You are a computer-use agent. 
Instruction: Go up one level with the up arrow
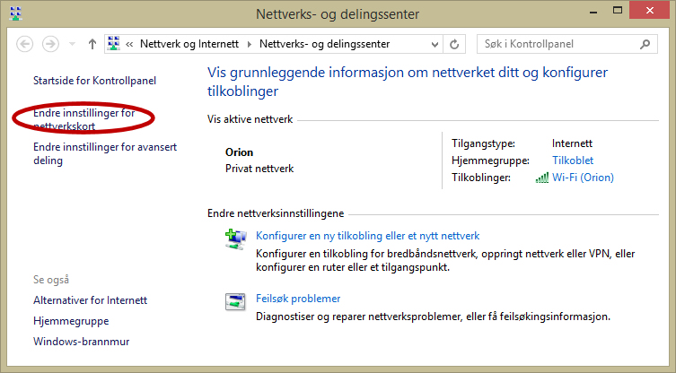click(92, 43)
